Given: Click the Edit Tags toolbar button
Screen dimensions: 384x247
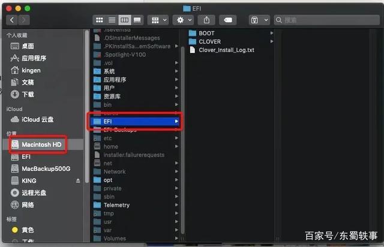Looking at the screenshot, I should click(x=228, y=20).
